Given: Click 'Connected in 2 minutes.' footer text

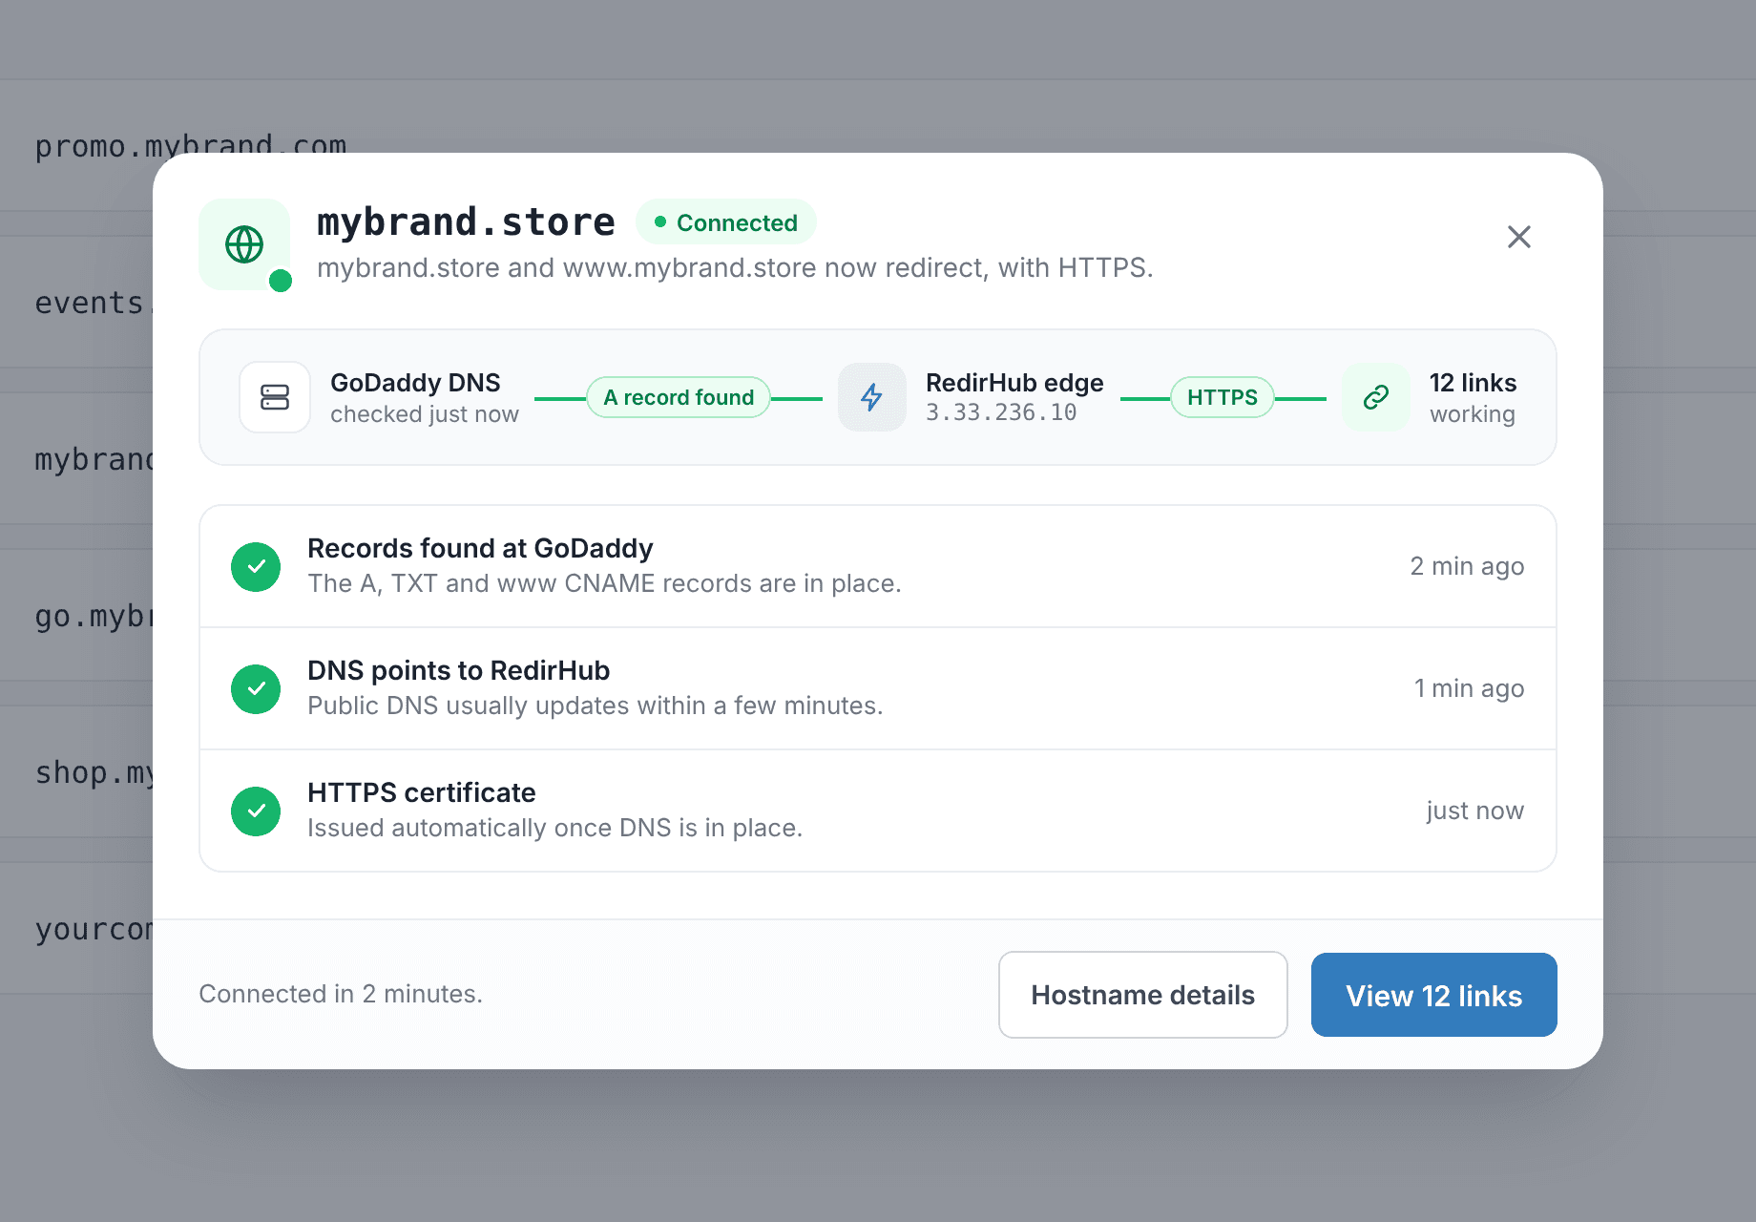Looking at the screenshot, I should click(x=341, y=994).
